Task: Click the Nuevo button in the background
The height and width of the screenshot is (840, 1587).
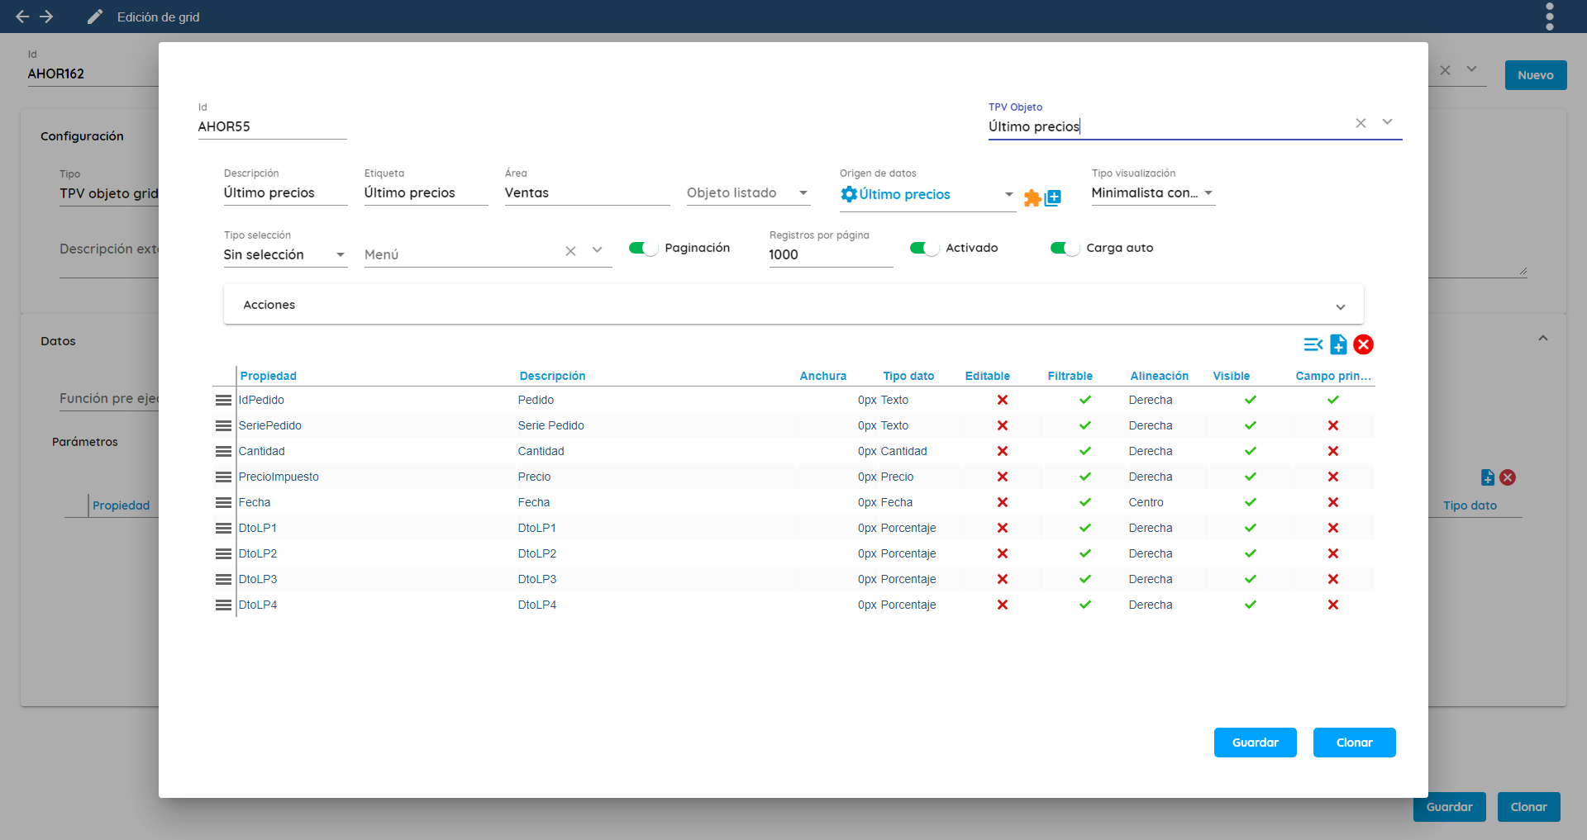Action: [1536, 75]
